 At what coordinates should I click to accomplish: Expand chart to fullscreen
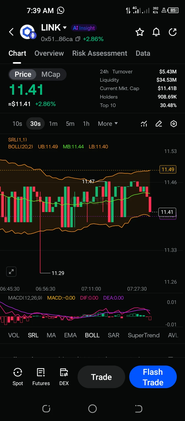(x=11, y=272)
